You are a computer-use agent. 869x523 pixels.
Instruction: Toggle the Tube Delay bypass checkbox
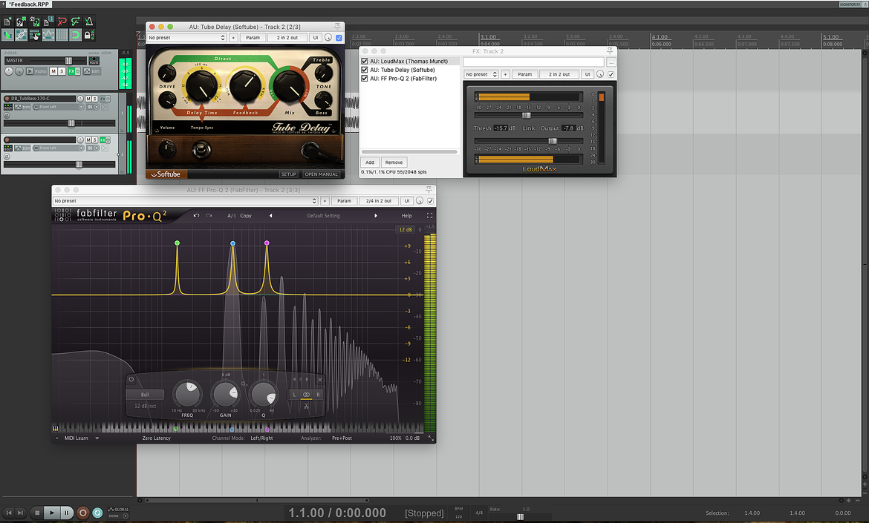coord(339,38)
